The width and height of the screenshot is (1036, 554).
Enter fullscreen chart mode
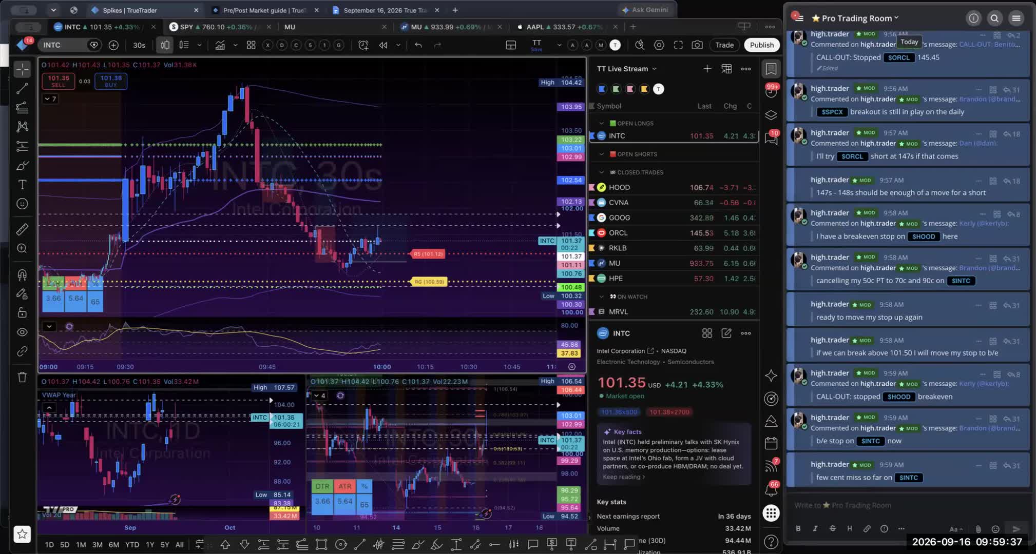(678, 45)
